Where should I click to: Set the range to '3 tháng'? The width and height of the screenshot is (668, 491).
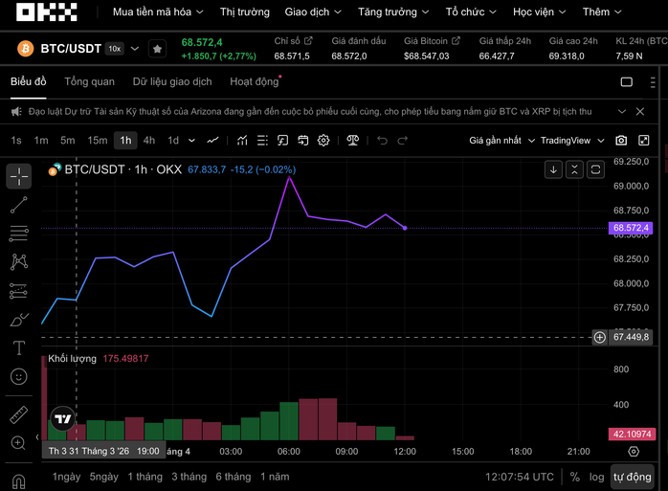pos(189,477)
